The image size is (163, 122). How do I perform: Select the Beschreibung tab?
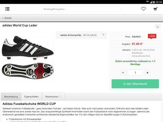[11, 97]
